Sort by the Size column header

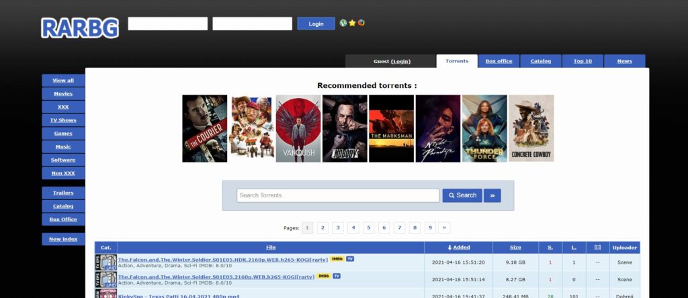pos(515,248)
